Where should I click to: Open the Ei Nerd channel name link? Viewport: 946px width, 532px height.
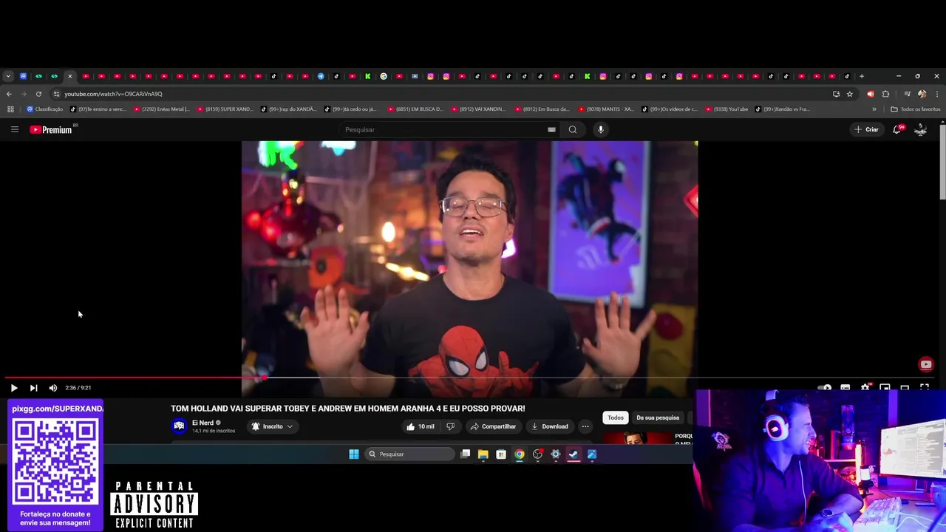coord(203,423)
